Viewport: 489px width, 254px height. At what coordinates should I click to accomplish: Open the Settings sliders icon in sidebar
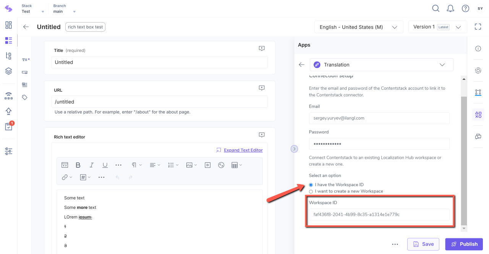tap(8, 151)
